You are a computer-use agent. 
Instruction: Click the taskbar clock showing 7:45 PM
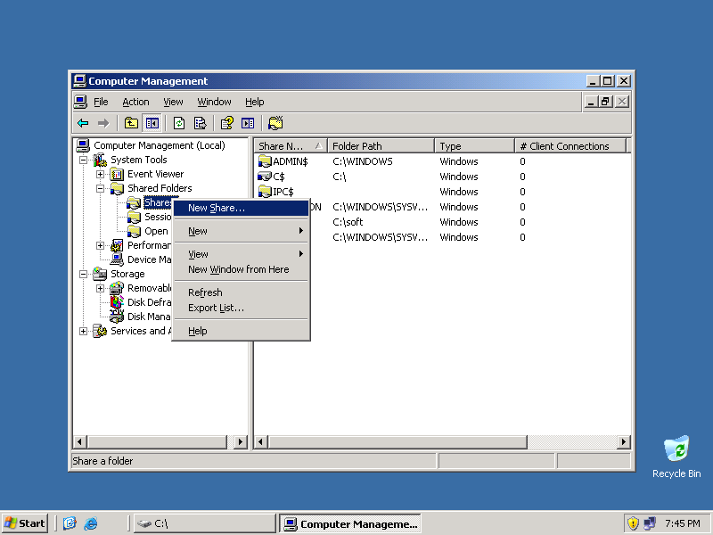[683, 523]
